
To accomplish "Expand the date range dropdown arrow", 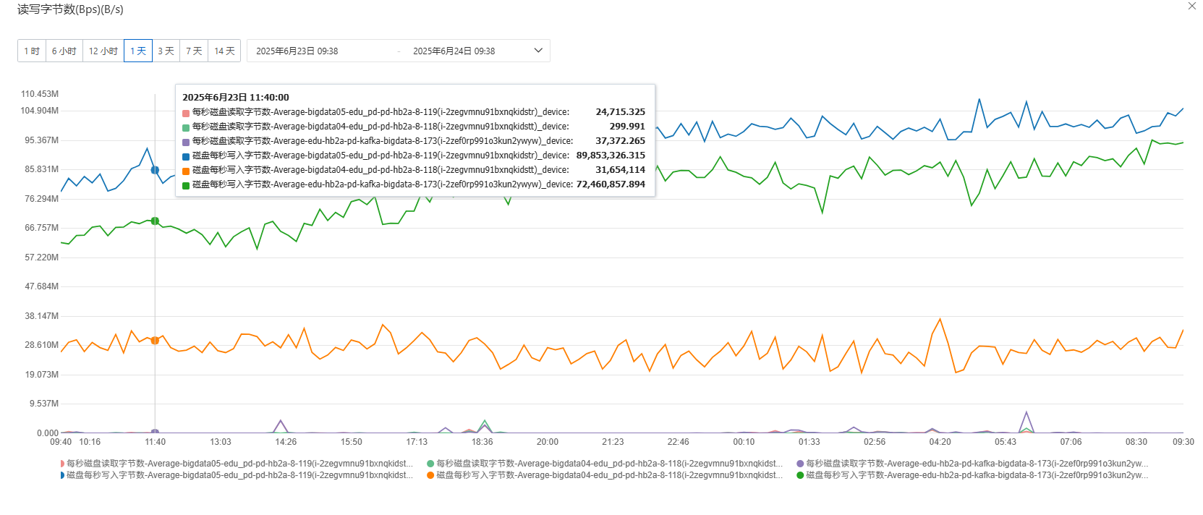I will (x=538, y=51).
